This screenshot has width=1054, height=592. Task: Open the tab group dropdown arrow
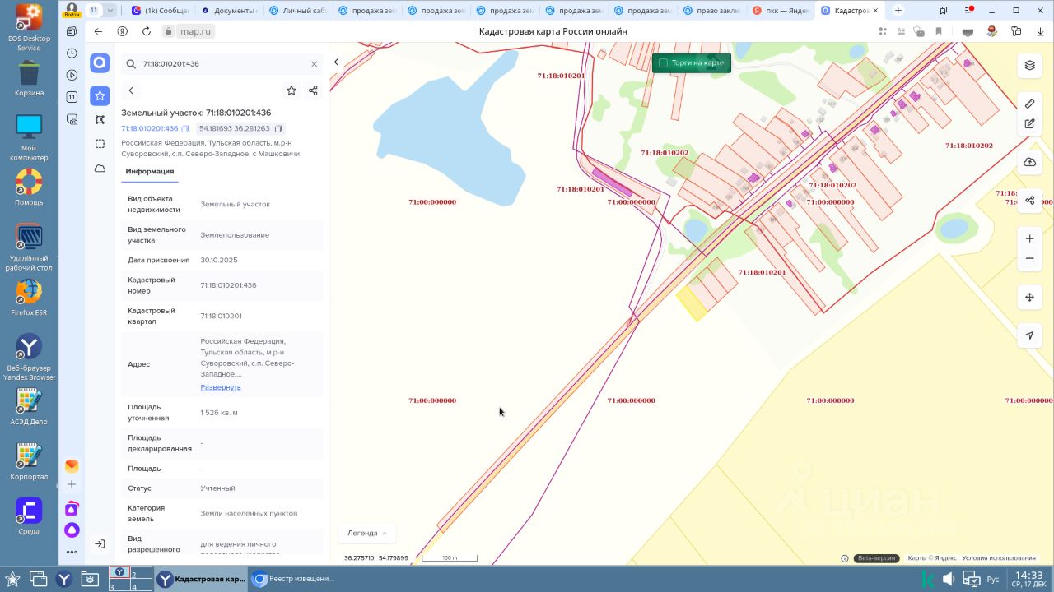click(110, 11)
